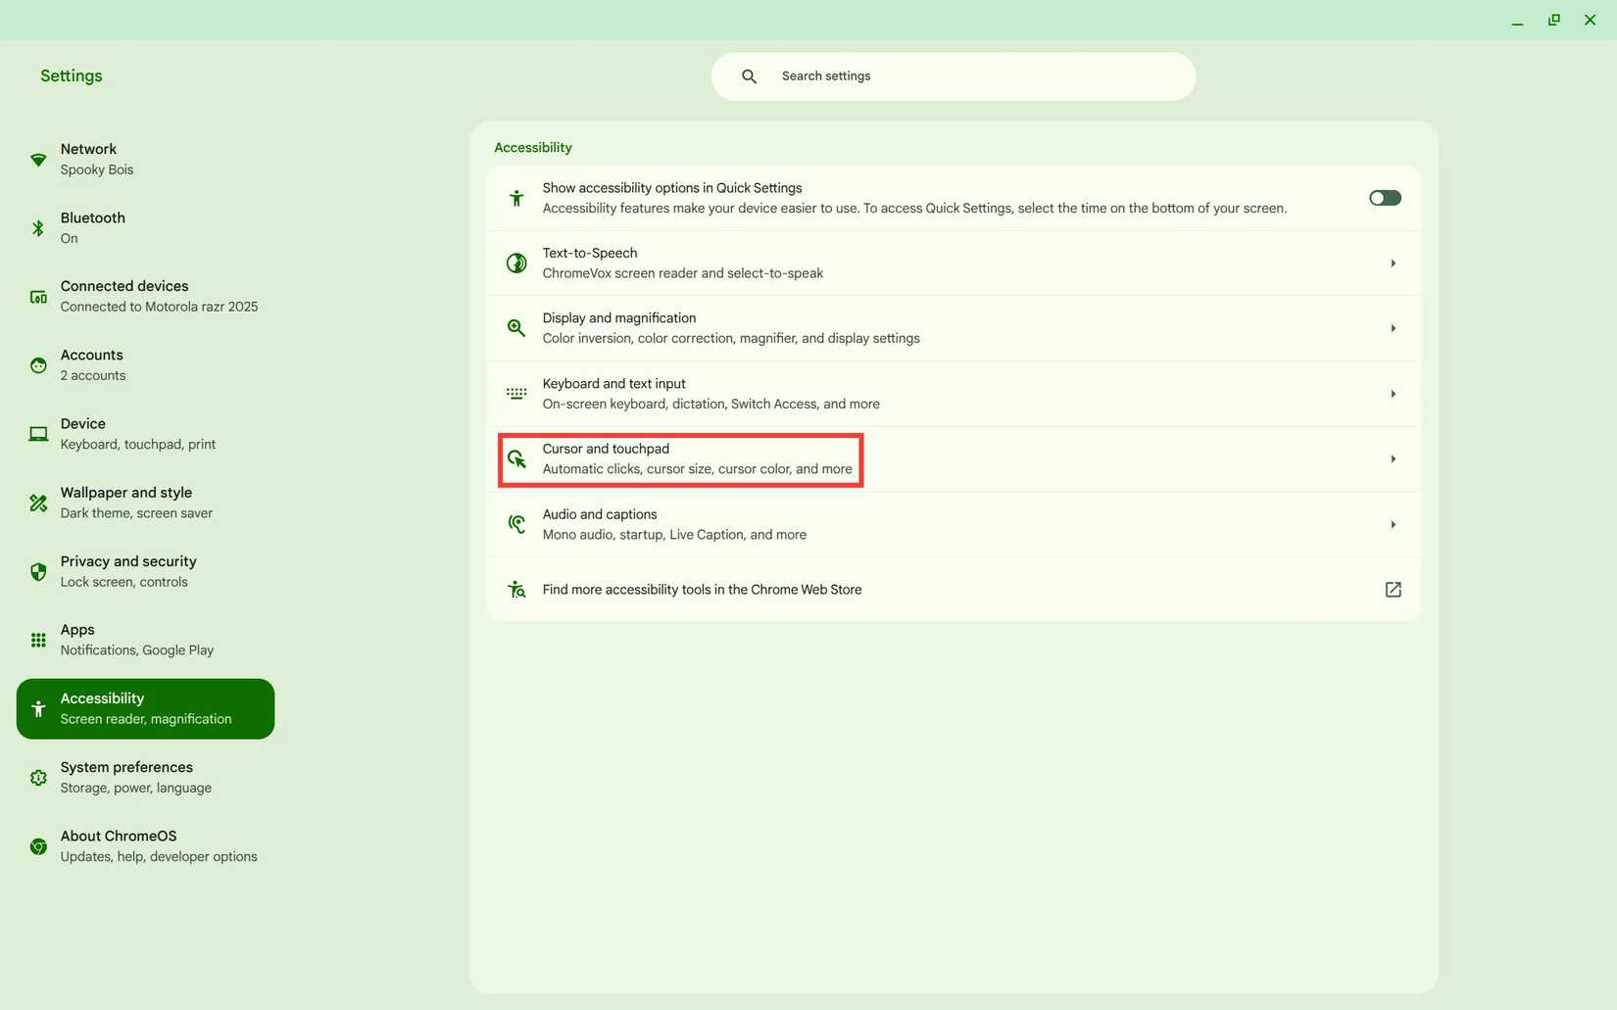Open Wallpaper and style settings
This screenshot has width=1617, height=1010.
tap(144, 502)
